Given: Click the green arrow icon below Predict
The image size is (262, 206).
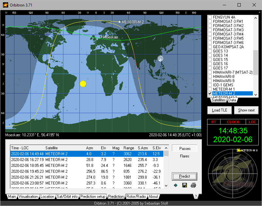Looking at the screenshot, I should pos(176,185).
